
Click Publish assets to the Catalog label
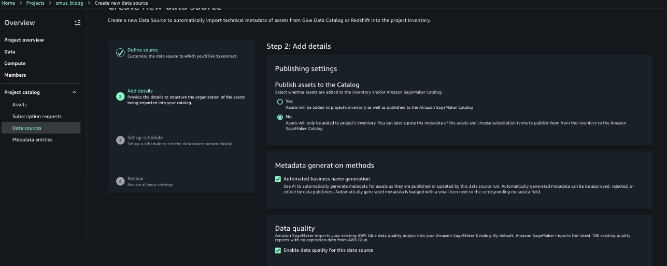click(x=317, y=85)
